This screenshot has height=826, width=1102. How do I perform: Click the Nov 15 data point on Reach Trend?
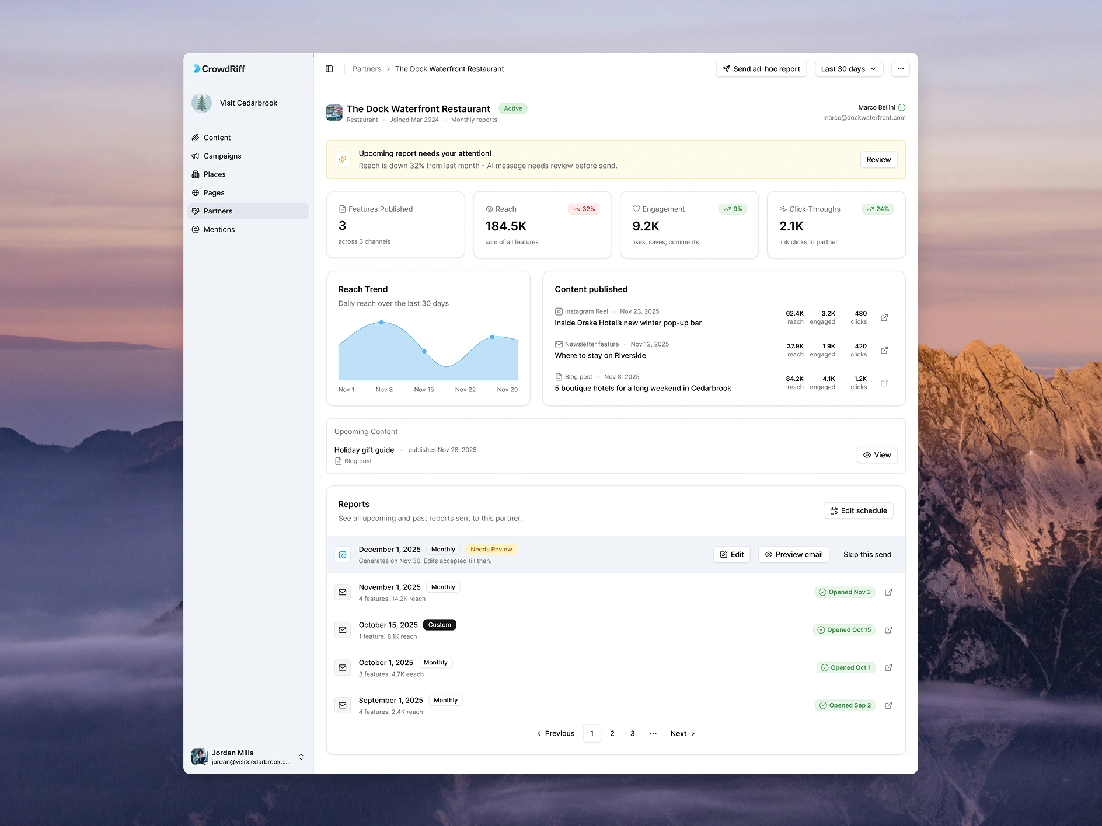(424, 351)
